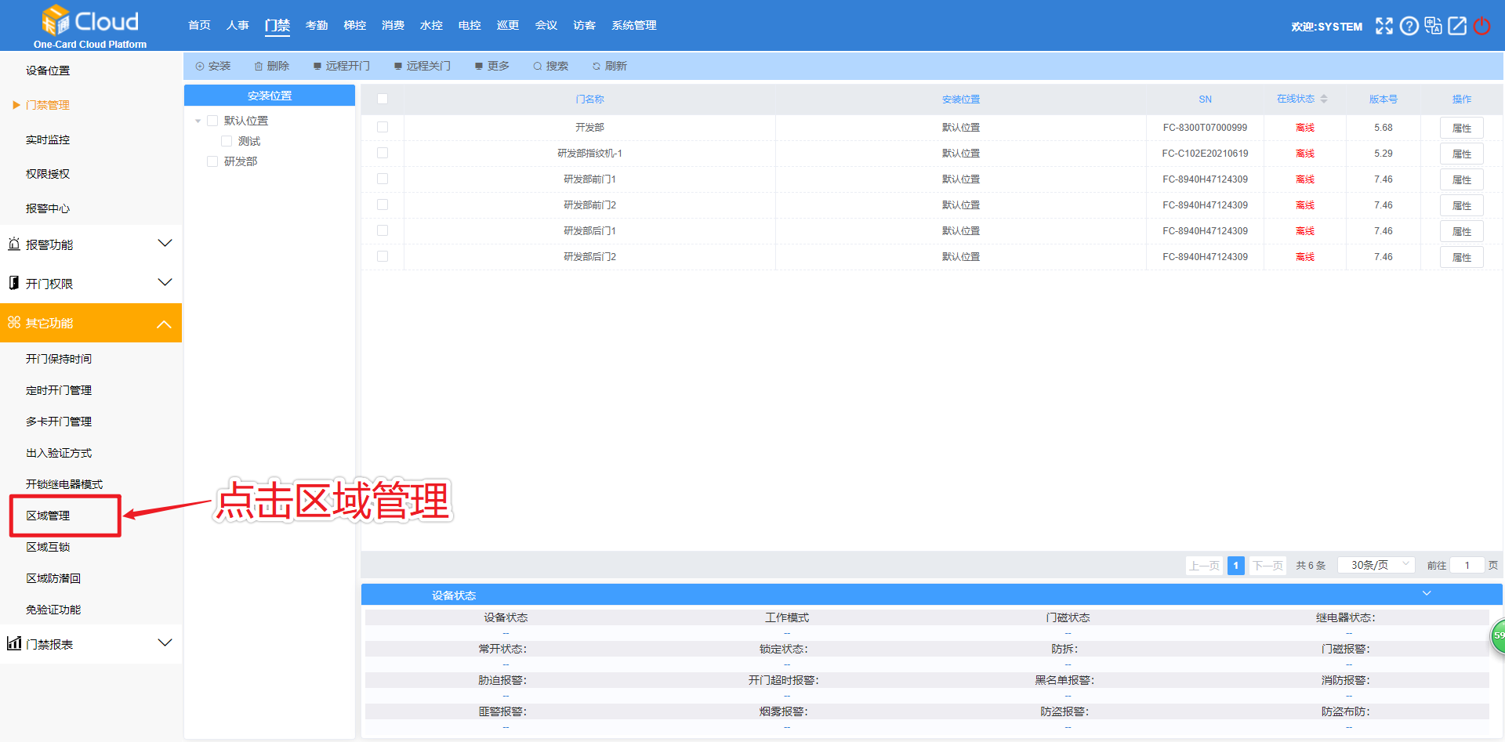
Task: Open 区域互锁 in the sidebar
Action: [x=48, y=547]
